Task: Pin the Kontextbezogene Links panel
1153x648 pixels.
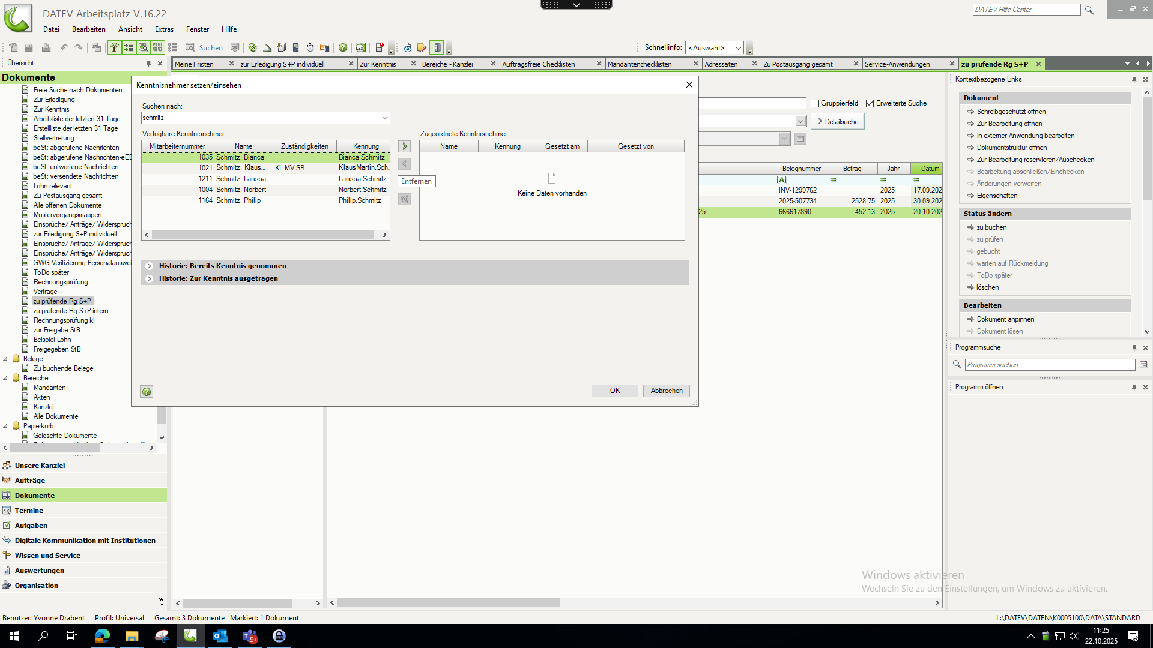Action: [1134, 79]
